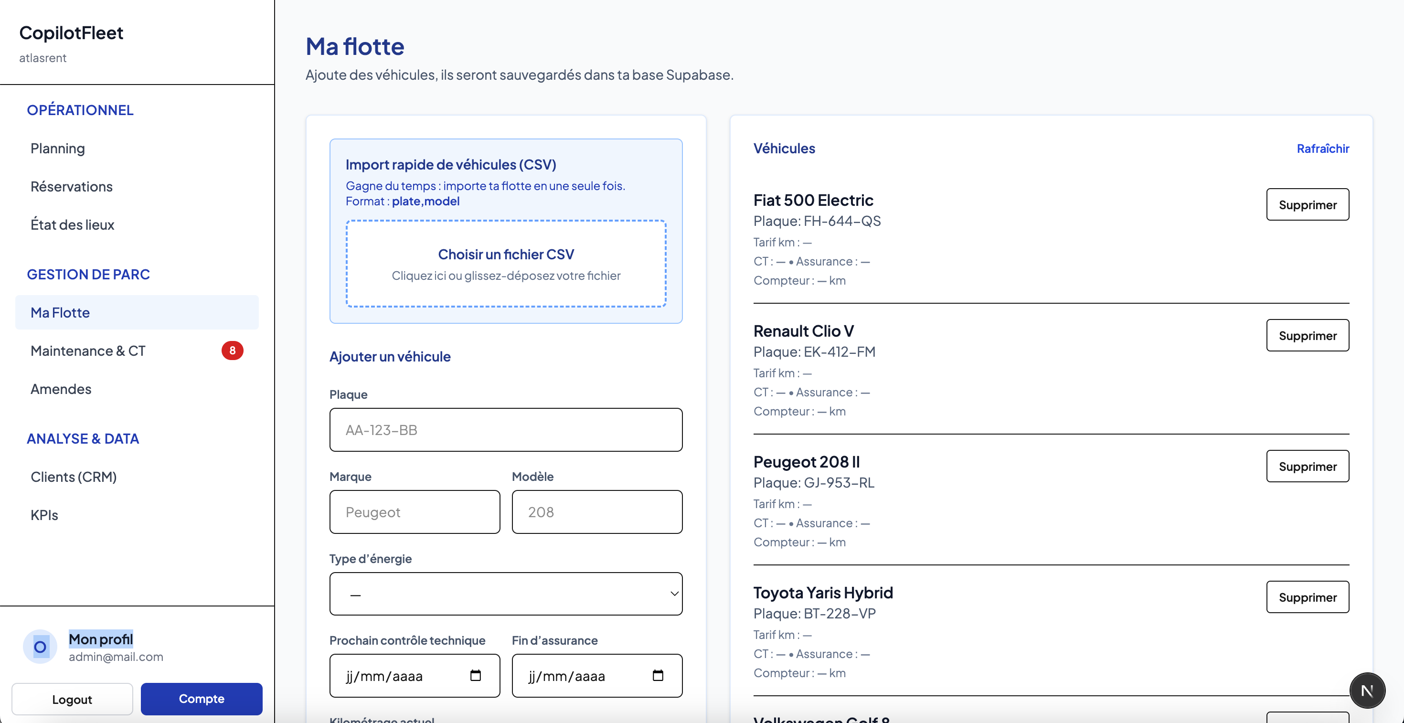
Task: Open the Amendes section
Action: pyautogui.click(x=61, y=388)
